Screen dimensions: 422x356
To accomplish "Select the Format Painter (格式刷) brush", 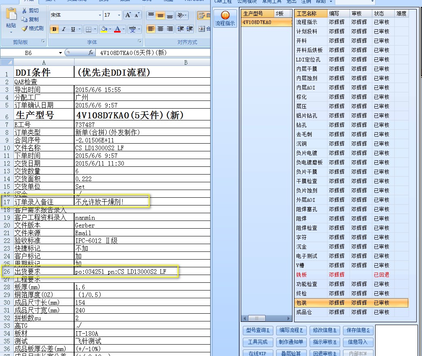I will (x=24, y=28).
